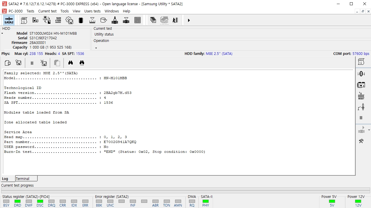Click the head-on-platter triangle icon
371x208 pixels.
(x=126, y=20)
